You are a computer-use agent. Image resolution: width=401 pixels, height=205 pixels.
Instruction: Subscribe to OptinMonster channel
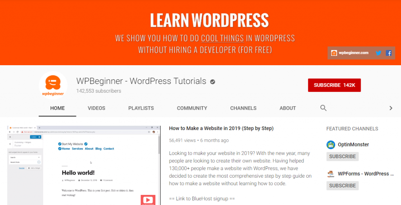[342, 157]
